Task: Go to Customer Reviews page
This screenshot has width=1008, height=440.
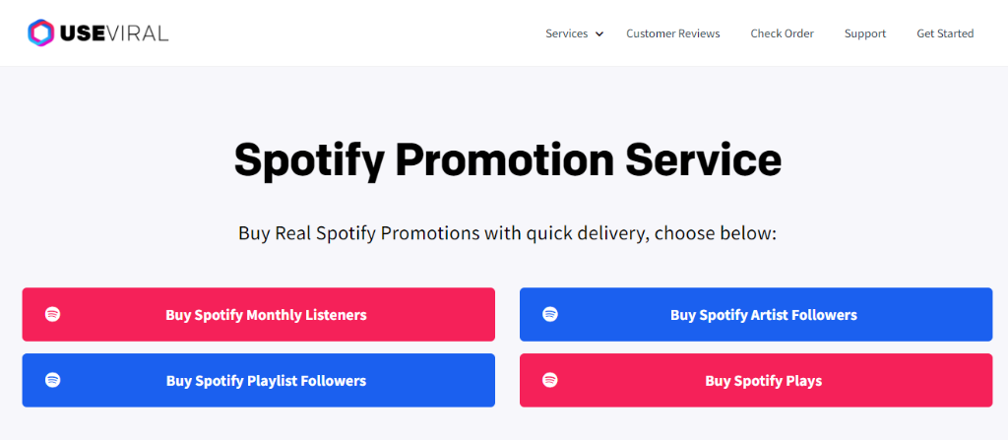Action: coord(673,33)
